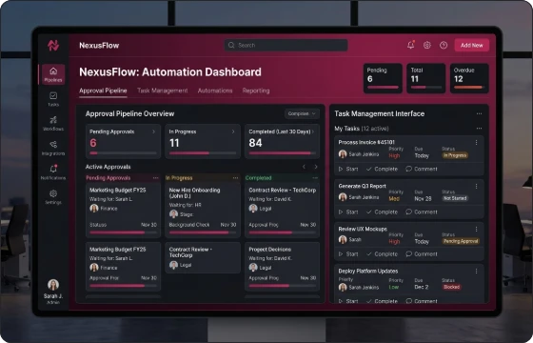Start the Process Invoice task
533x343 pixels.
pyautogui.click(x=348, y=169)
